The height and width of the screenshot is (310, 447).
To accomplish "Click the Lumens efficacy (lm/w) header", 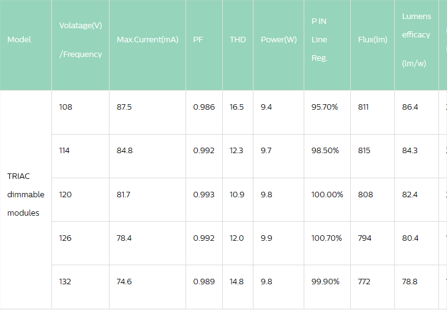I will point(416,40).
